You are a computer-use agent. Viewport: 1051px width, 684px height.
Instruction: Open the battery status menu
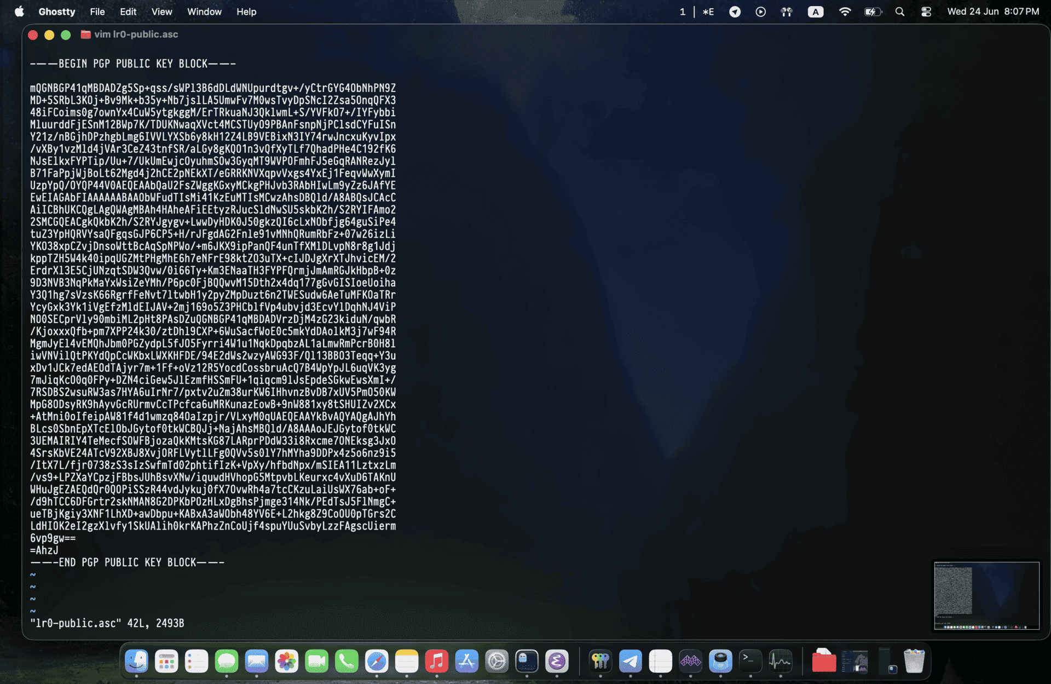873,12
